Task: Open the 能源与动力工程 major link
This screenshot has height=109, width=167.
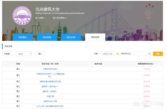Action: 50,101
